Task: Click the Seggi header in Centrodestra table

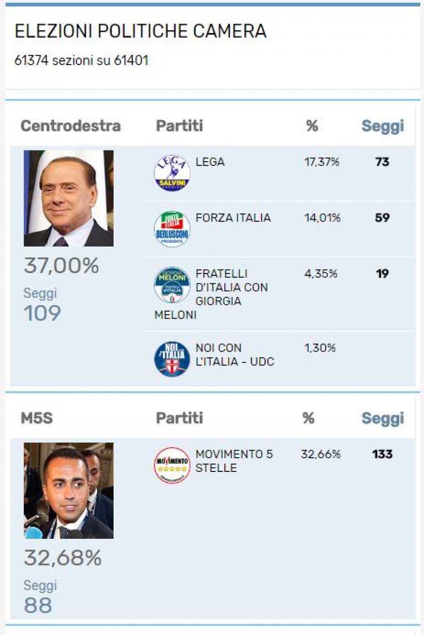Action: click(383, 126)
